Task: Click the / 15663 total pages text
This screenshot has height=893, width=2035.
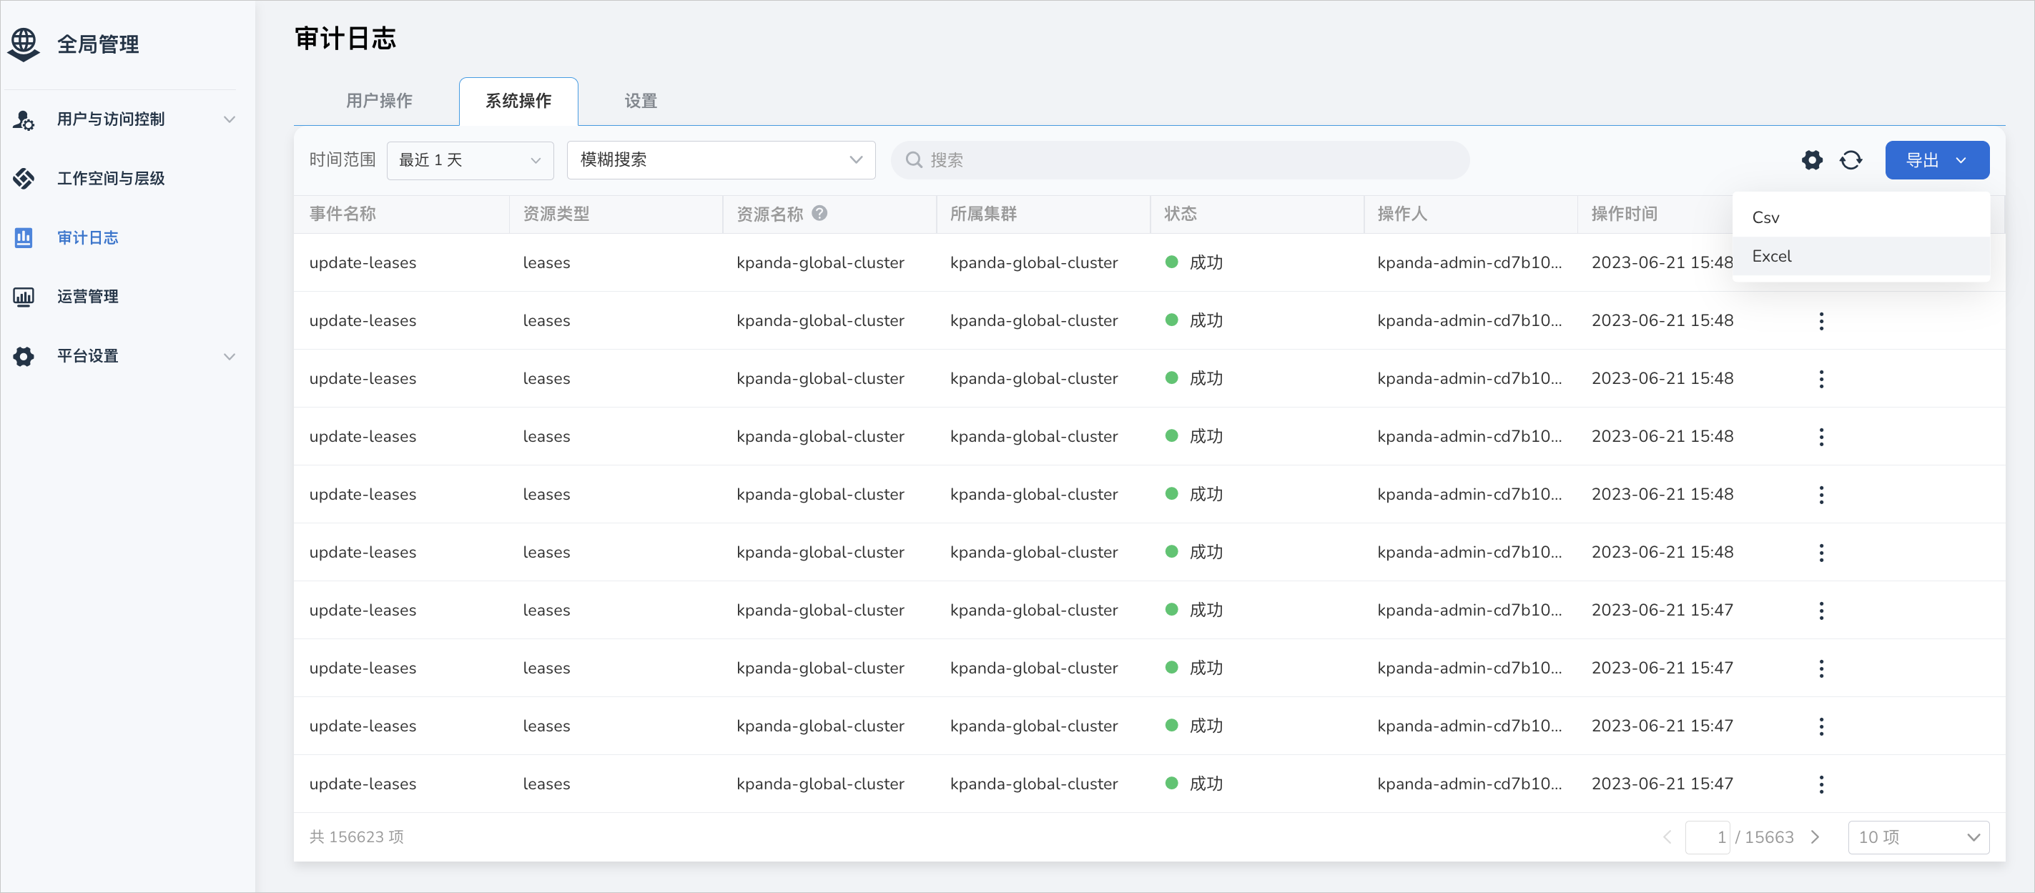Action: [x=1765, y=837]
